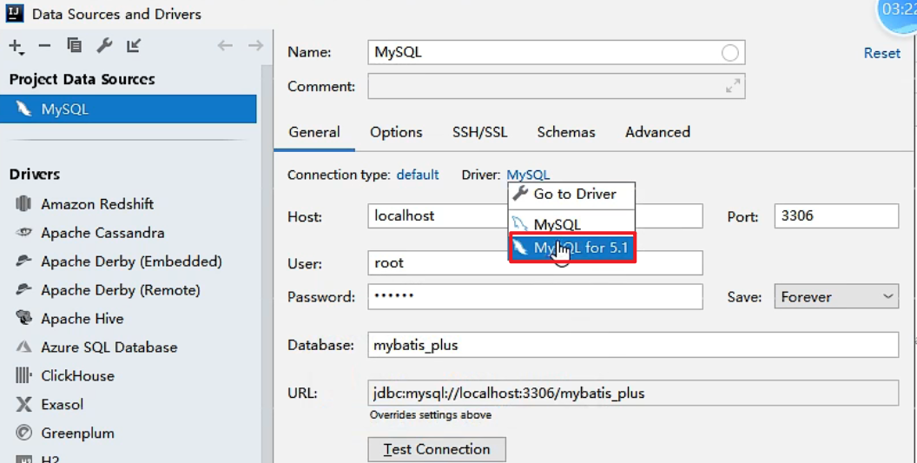The image size is (917, 463).
Task: Click the make global arrow icon
Action: click(134, 45)
